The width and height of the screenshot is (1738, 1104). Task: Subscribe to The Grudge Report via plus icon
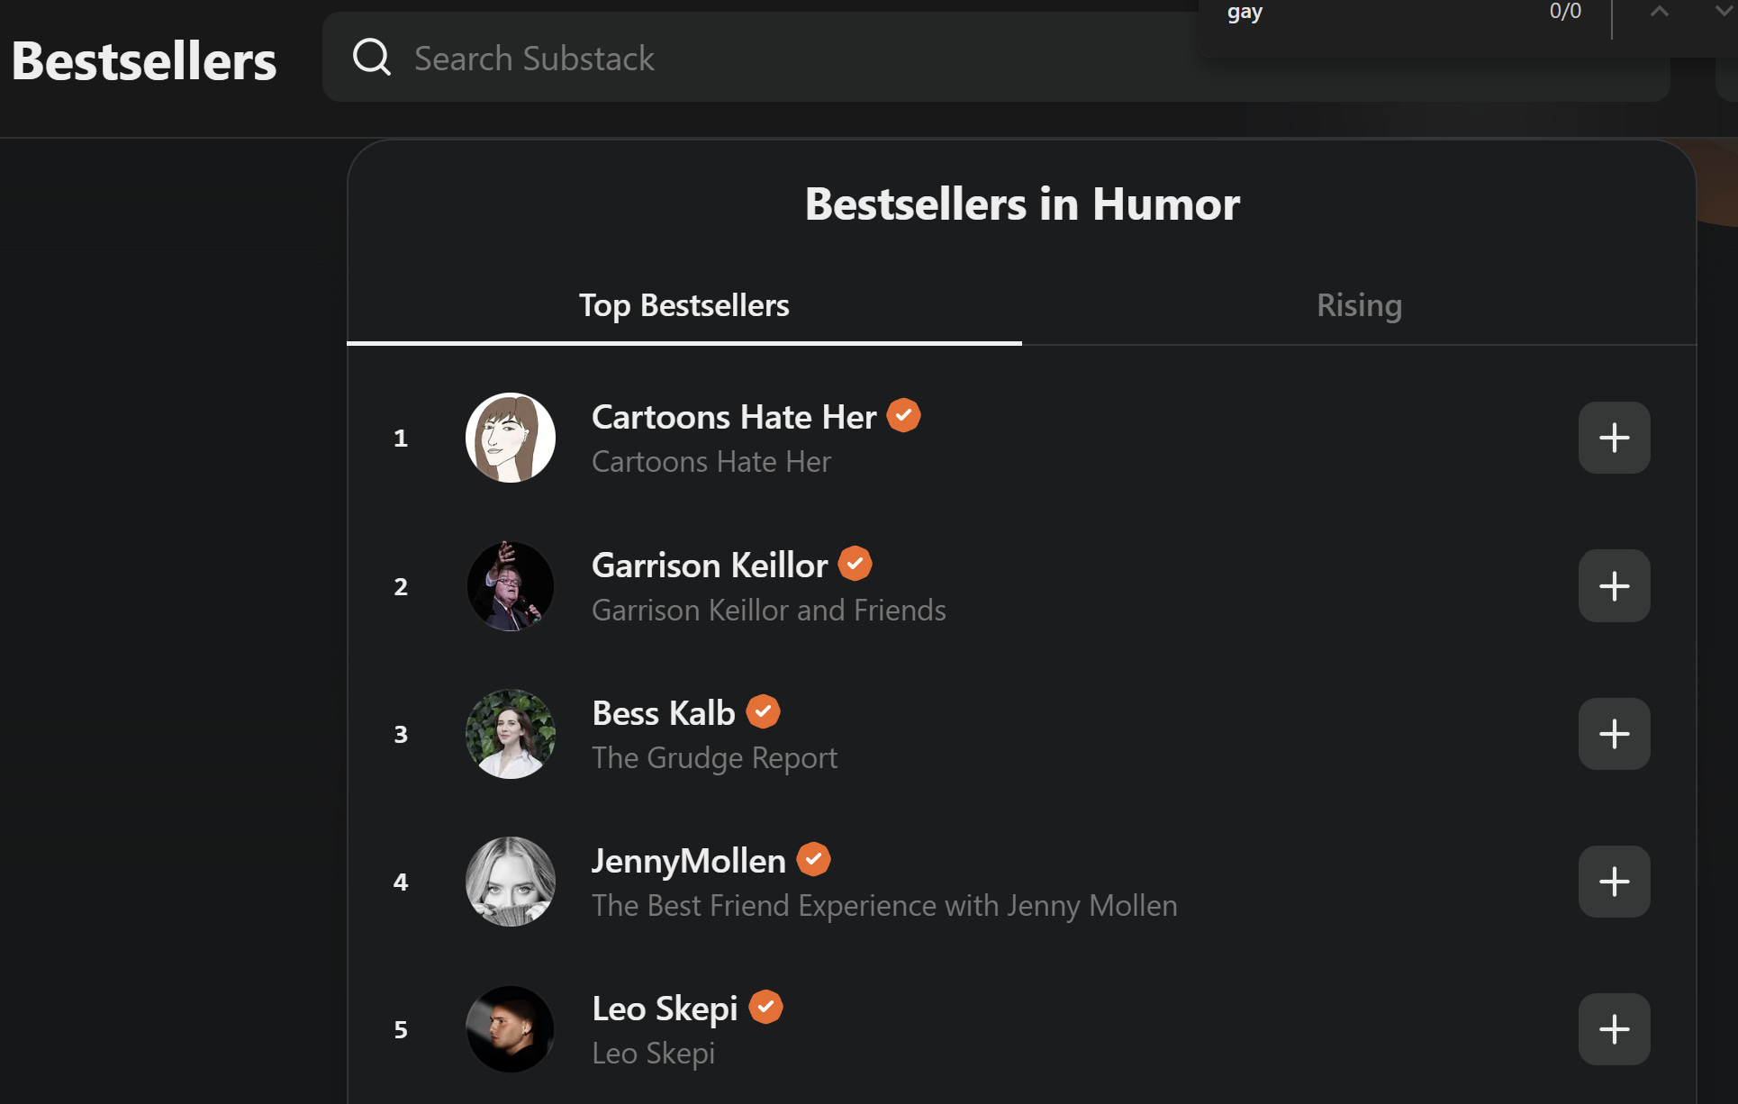click(x=1614, y=733)
